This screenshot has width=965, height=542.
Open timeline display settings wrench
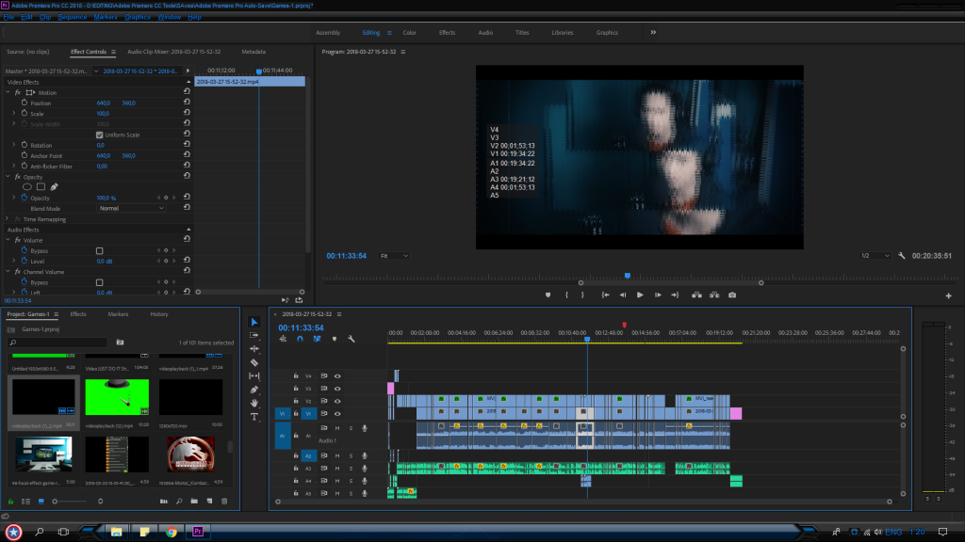click(352, 339)
